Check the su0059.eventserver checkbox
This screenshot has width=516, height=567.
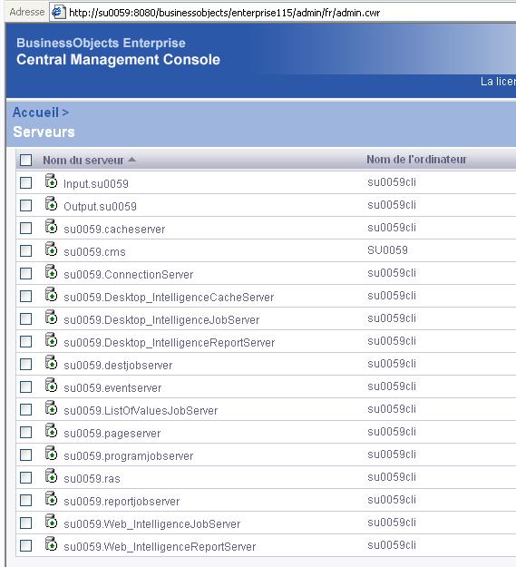point(26,387)
